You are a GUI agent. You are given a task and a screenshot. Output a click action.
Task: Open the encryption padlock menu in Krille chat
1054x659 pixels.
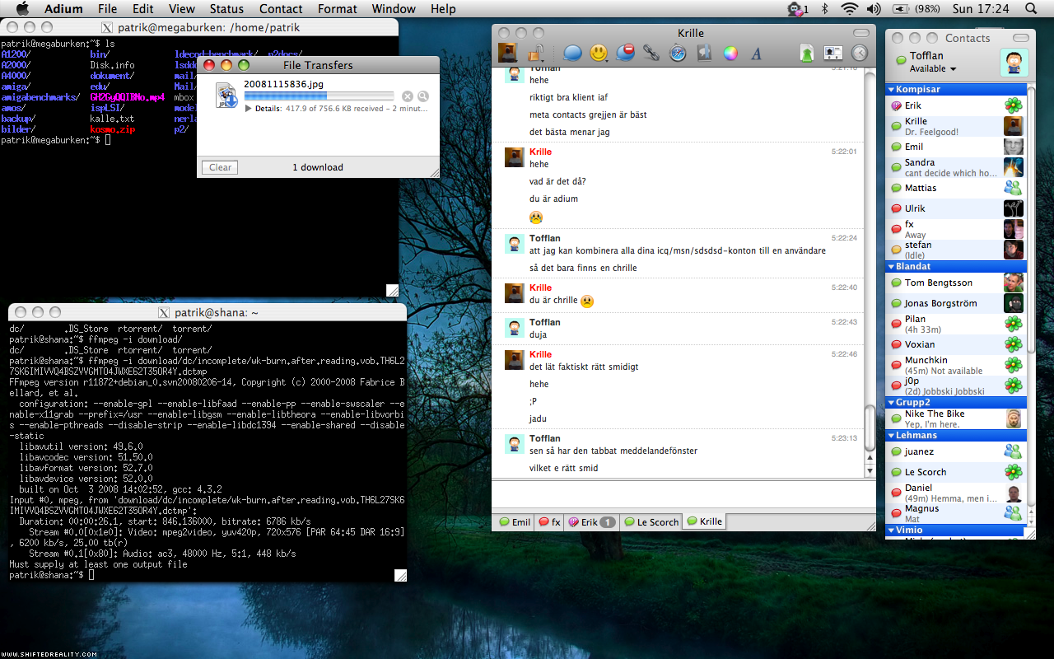[536, 54]
